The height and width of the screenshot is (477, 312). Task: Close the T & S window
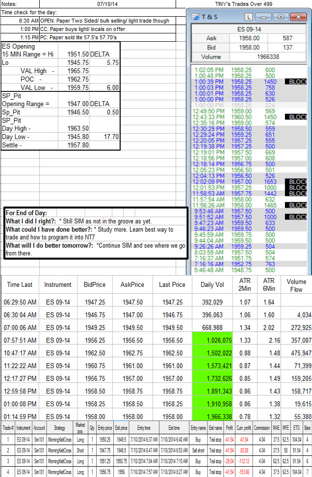point(298,17)
